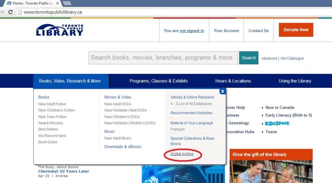Select New Children's DVDs
This screenshot has width=332, height=183.
122,117
